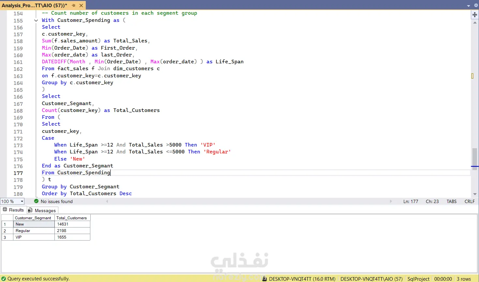The height and width of the screenshot is (282, 479).
Task: Click the 'Regular' string literal on line 174
Action: click(x=217, y=152)
